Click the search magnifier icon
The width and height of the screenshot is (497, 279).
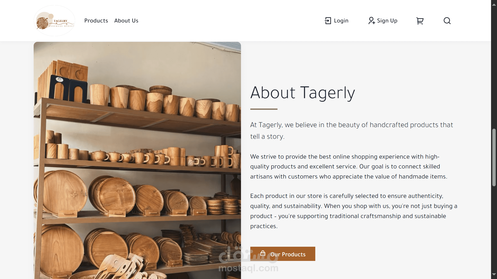(x=447, y=21)
